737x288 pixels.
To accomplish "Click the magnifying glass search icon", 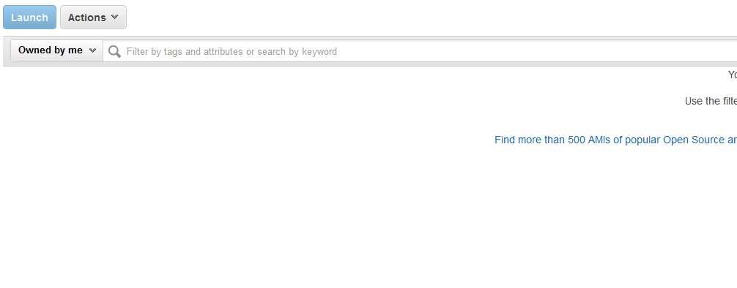I will coord(114,52).
